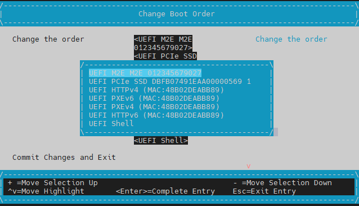Click the <UEFI M2E M2E black field

click(163, 43)
